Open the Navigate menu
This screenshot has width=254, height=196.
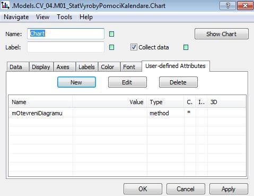(16, 17)
